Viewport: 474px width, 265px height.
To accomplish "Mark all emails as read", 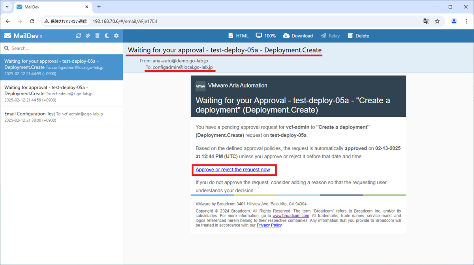I will click(88, 36).
